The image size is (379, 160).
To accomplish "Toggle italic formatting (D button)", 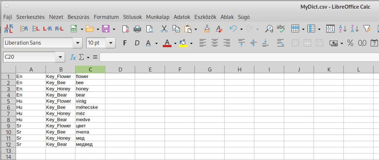I will (x=137, y=43).
